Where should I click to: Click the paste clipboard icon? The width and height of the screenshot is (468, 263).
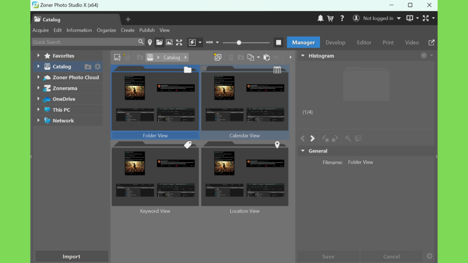(266, 57)
